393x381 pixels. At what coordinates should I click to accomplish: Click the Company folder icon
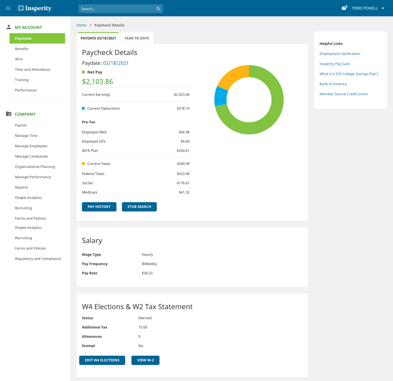8,114
